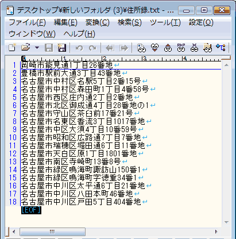Open the ツール(T) menu
Image resolution: width=236 pixels, height=239 pixels.
[x=165, y=22]
